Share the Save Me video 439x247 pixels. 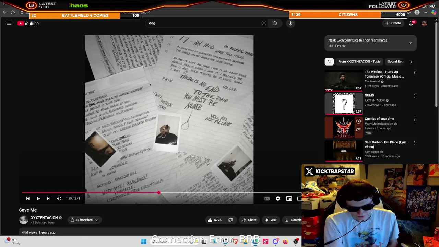[x=249, y=220]
